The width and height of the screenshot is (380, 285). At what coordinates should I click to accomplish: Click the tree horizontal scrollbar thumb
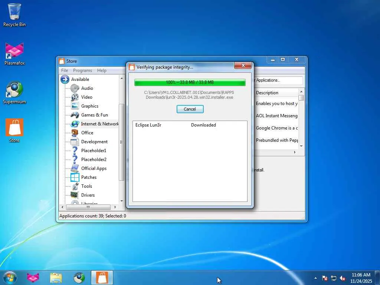pyautogui.click(x=88, y=207)
